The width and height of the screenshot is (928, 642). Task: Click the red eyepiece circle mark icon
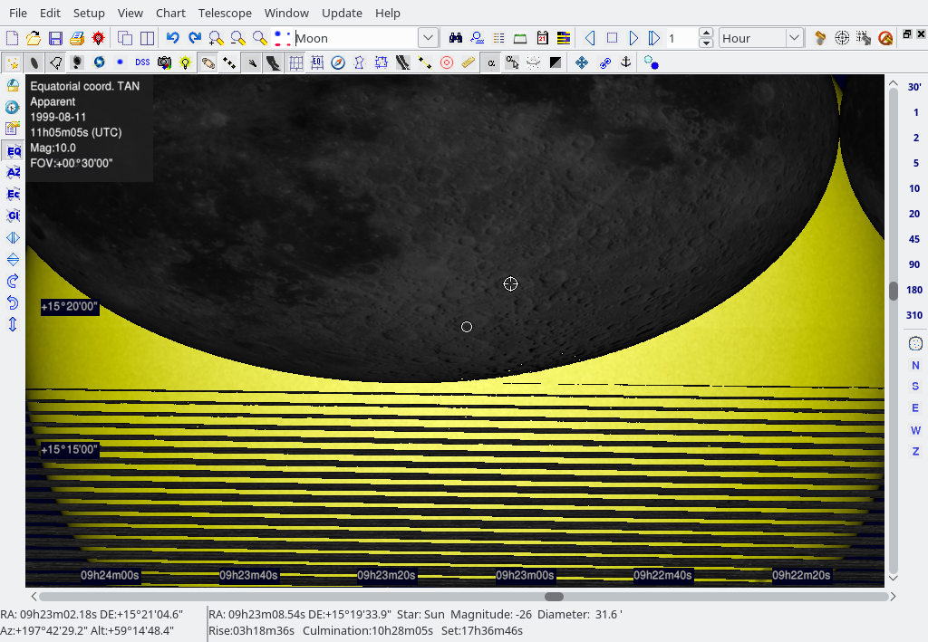pyautogui.click(x=447, y=62)
